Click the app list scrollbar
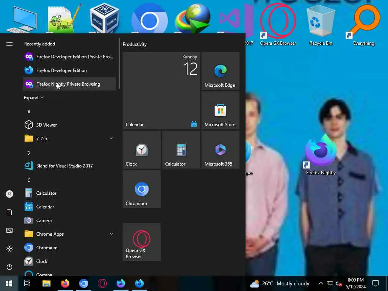Viewport: 388px width, 291px height. point(120,63)
